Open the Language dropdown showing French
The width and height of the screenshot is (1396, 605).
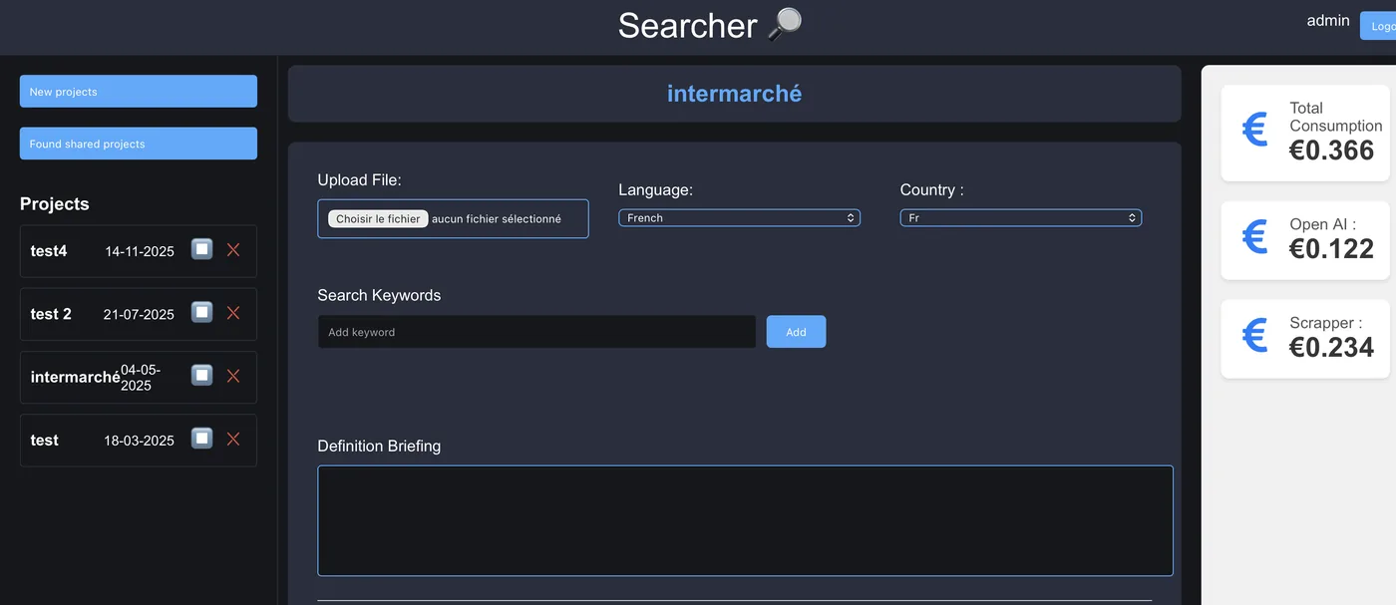[739, 217]
